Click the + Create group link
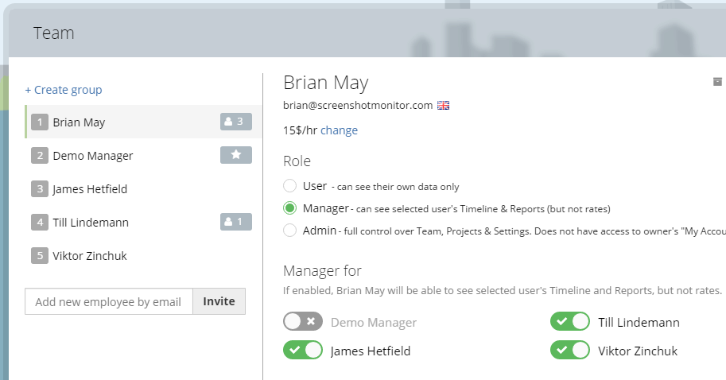This screenshot has width=726, height=380. pos(64,90)
